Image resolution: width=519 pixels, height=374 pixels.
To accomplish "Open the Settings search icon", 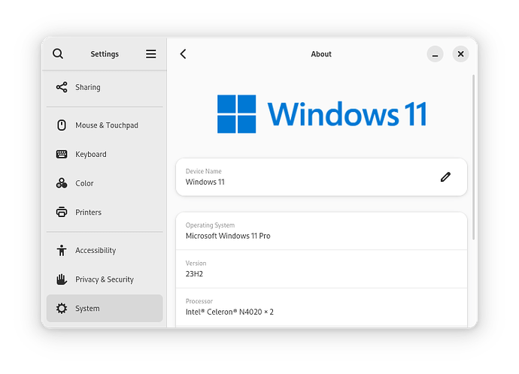I will [58, 54].
